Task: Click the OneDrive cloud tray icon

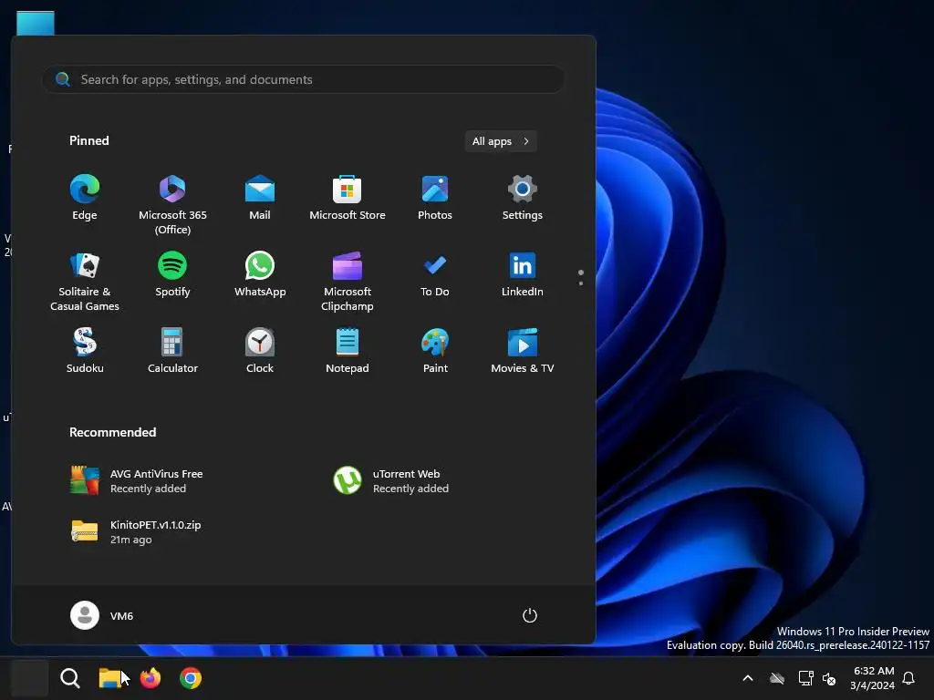Action: pyautogui.click(x=777, y=678)
